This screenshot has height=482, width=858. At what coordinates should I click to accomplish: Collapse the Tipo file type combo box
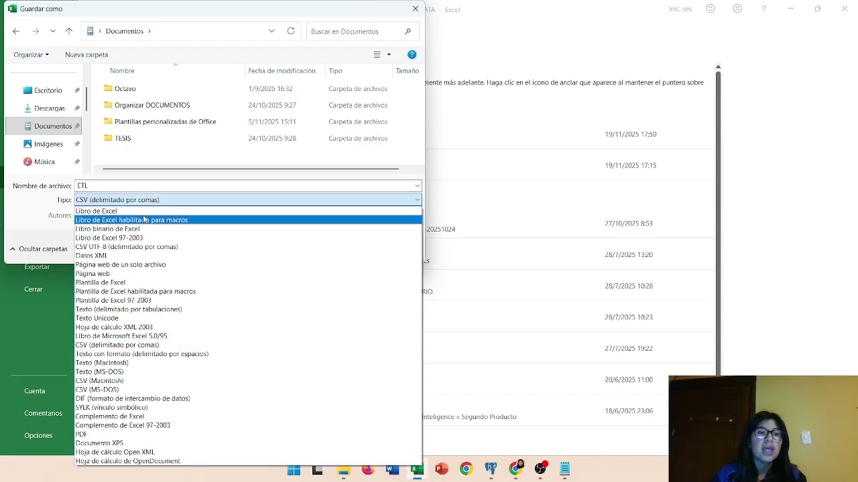417,199
